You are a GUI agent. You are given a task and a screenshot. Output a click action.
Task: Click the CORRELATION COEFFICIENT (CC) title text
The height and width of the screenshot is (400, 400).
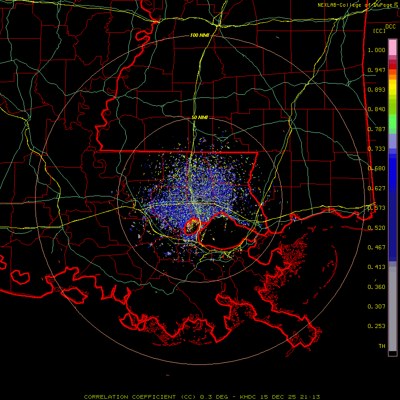(140, 397)
